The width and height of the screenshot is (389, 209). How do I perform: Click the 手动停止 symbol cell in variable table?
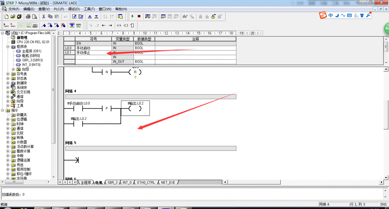[93, 52]
